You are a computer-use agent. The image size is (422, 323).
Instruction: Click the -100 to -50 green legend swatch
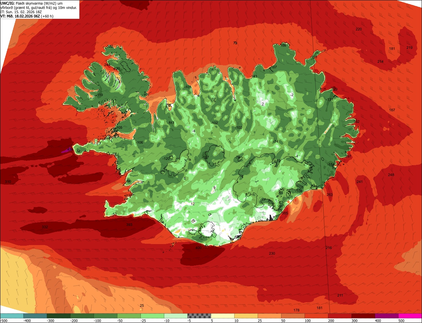pyautogui.click(x=105, y=316)
